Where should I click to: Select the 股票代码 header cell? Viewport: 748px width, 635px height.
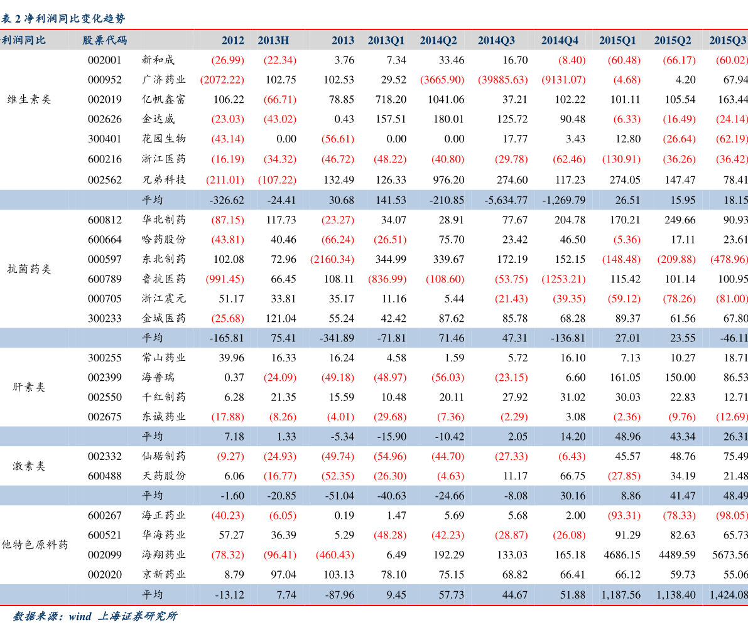[104, 41]
